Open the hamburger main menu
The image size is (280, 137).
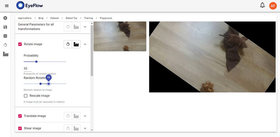click(x=7, y=6)
